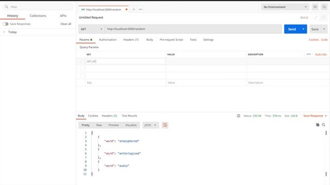Image resolution: width=330 pixels, height=185 pixels.
Task: Open manage environments settings icon
Action: click(324, 7)
